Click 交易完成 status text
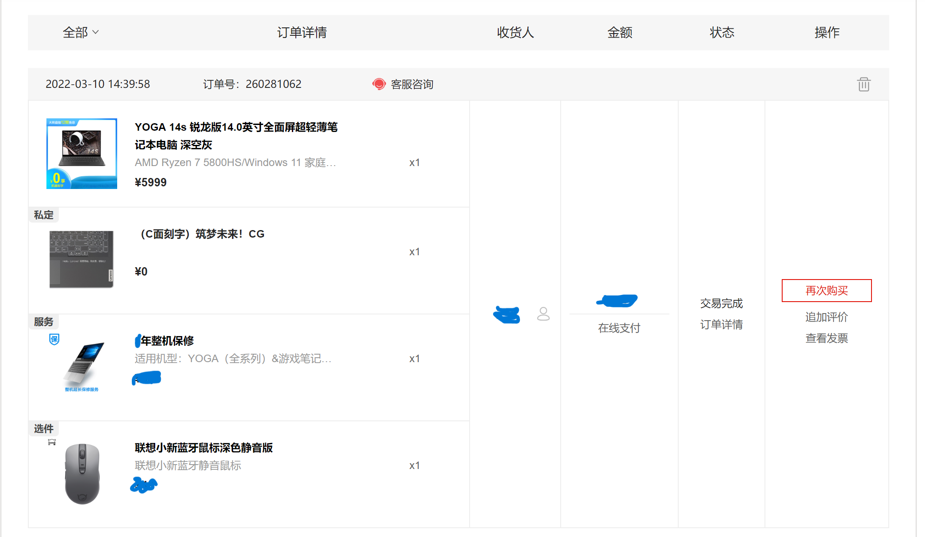 721,303
